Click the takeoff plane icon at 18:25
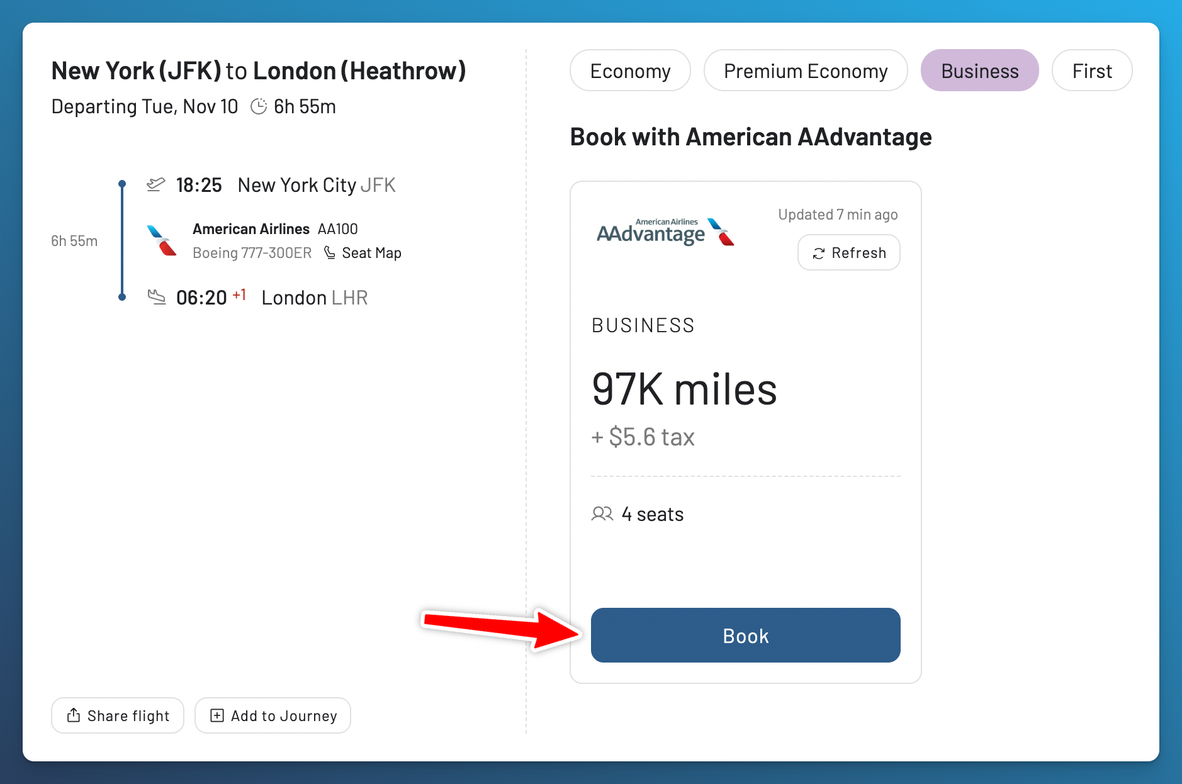Viewport: 1182px width, 784px height. pos(155,184)
